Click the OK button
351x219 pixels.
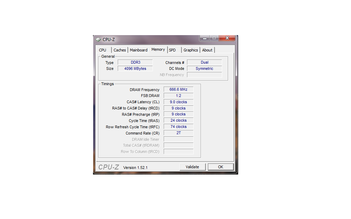(221, 167)
